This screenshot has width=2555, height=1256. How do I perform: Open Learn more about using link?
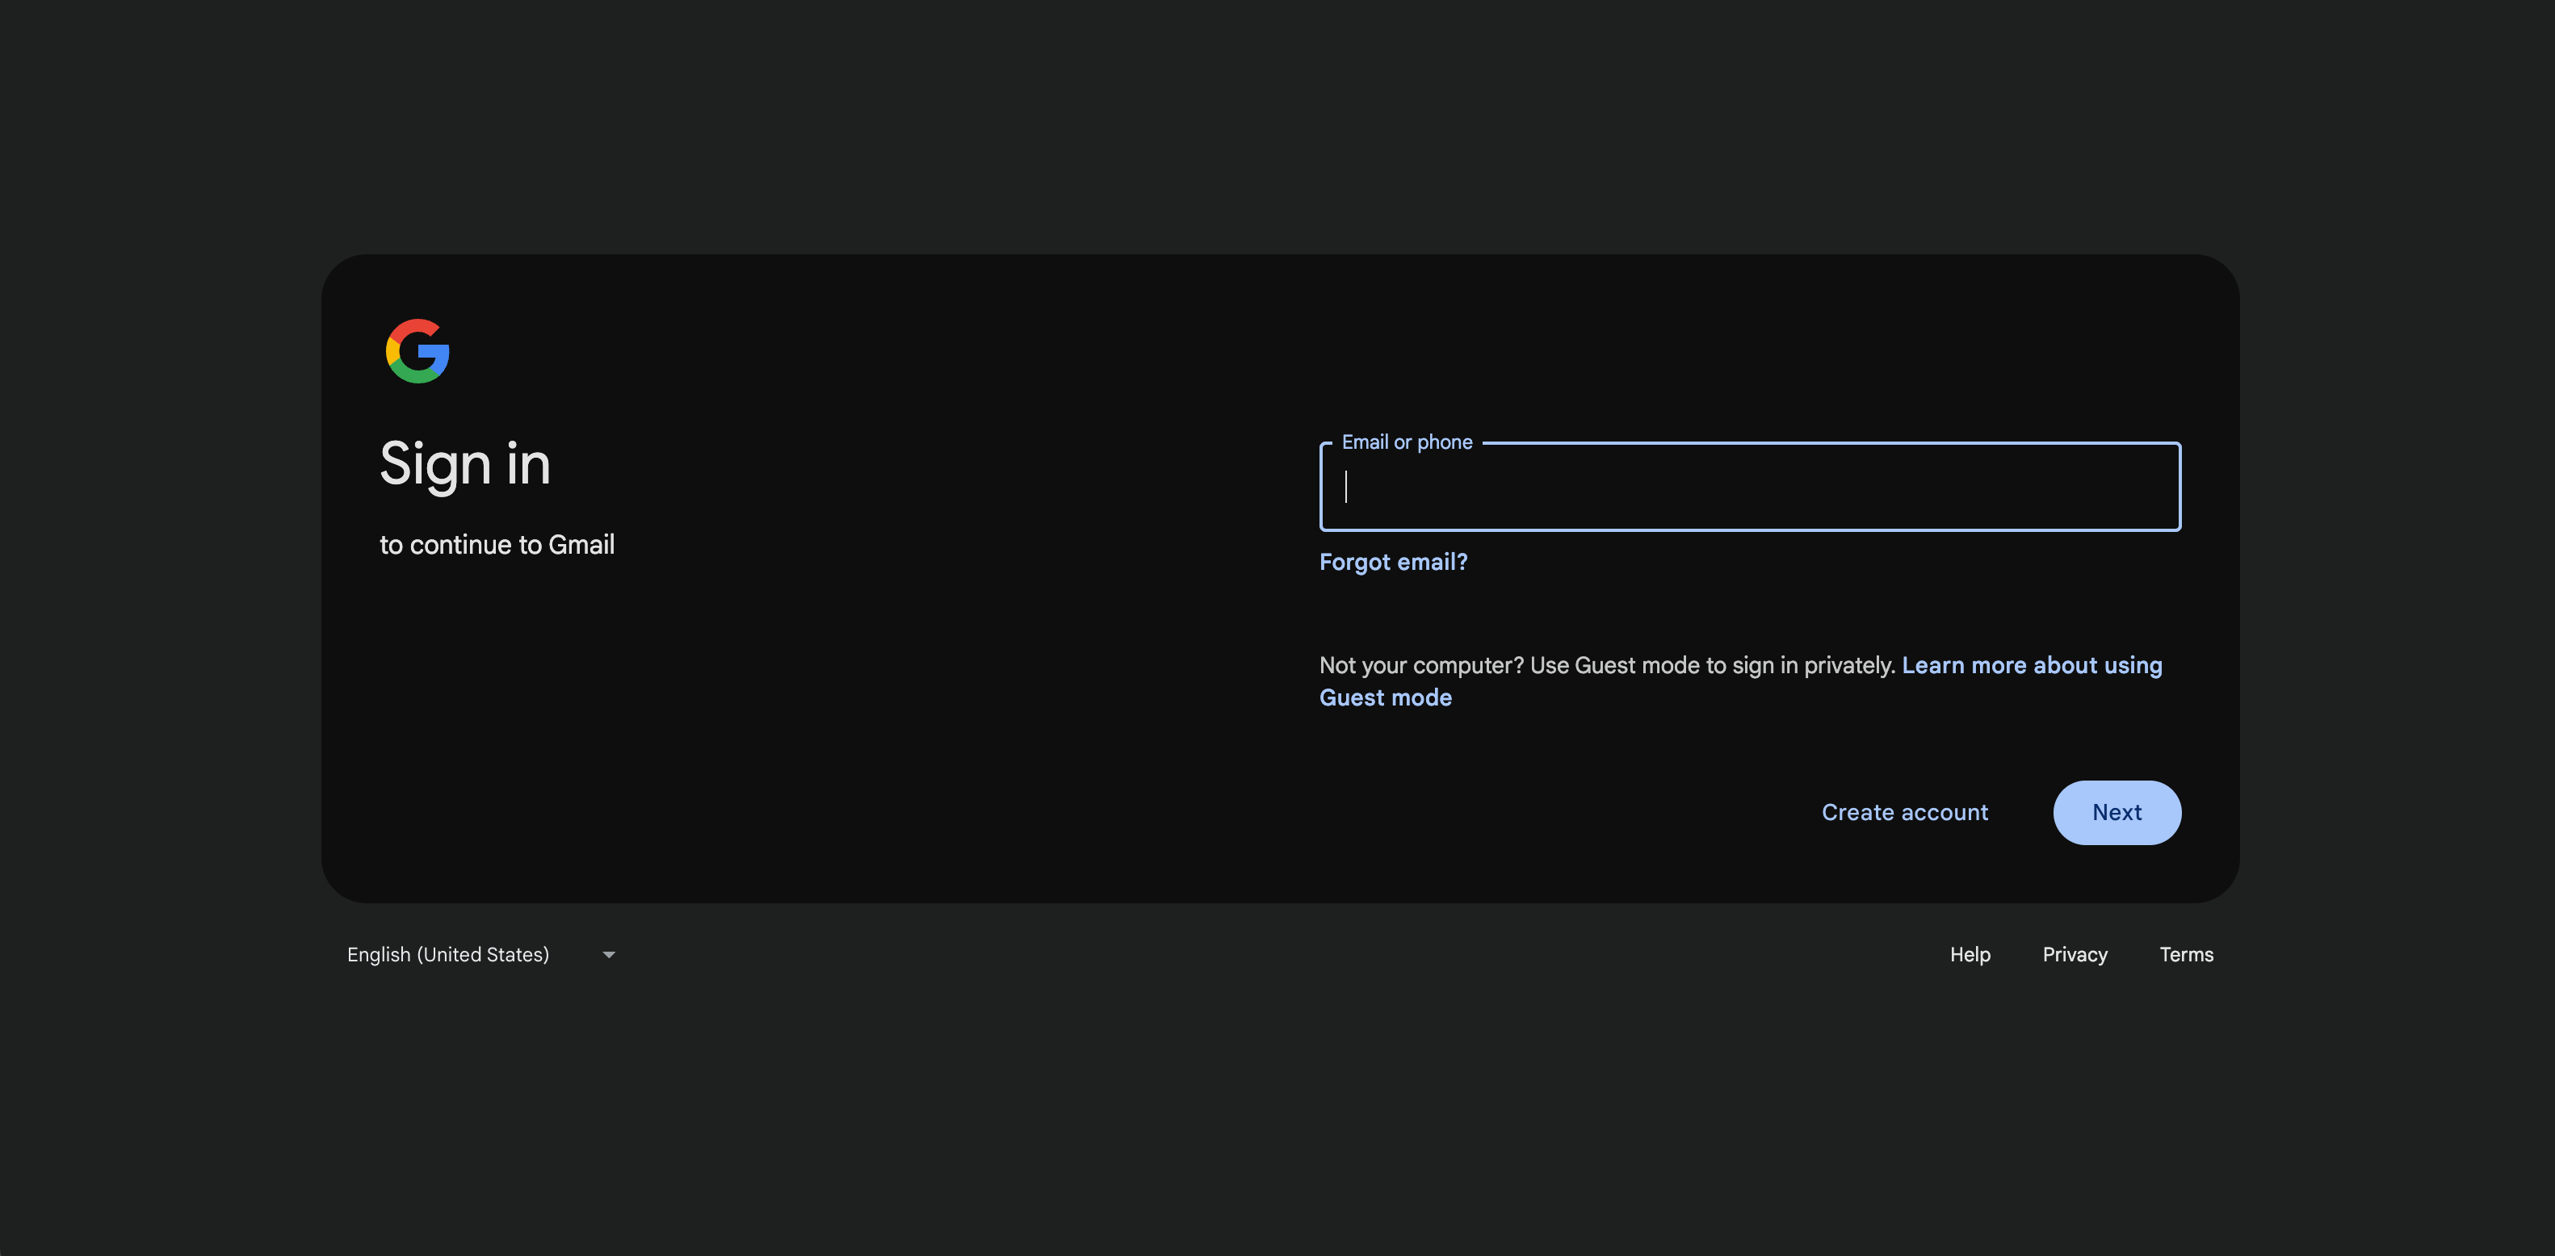(2031, 665)
